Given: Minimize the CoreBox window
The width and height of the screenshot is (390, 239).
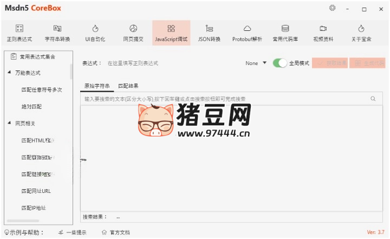Looking at the screenshot, I should tap(347, 9).
